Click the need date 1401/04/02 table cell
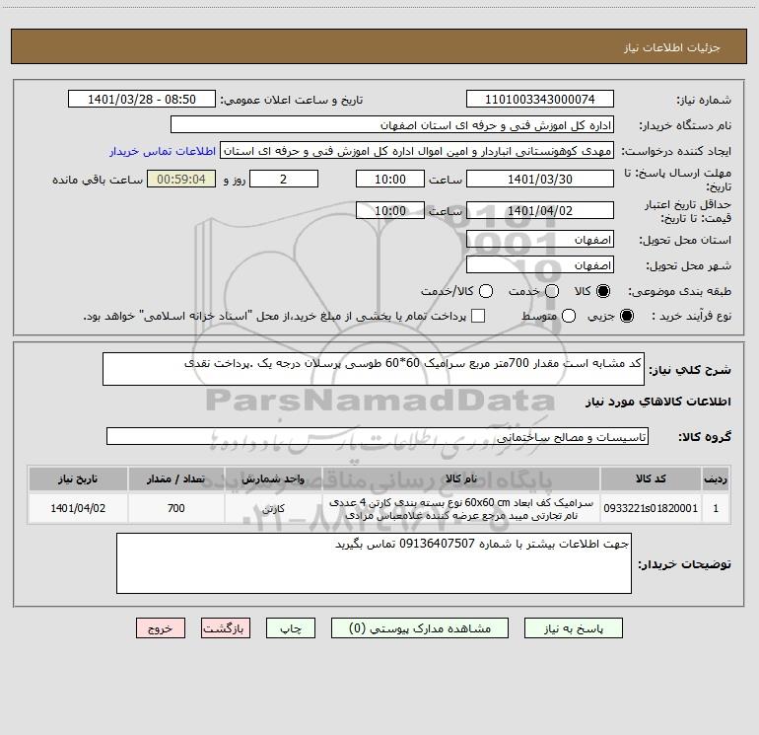The image size is (759, 735). (78, 508)
